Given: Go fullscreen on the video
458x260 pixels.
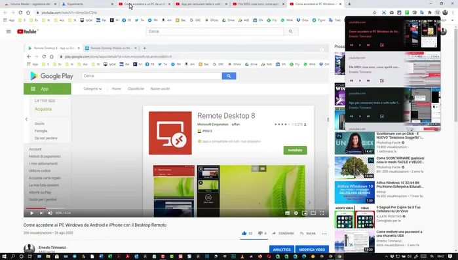Looking at the screenshot, I should tap(322, 213).
